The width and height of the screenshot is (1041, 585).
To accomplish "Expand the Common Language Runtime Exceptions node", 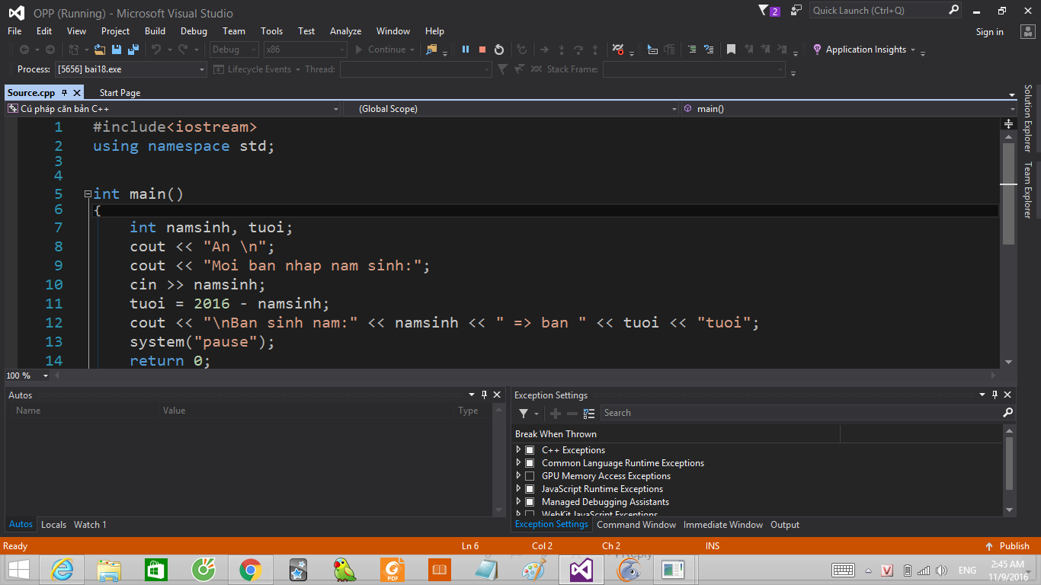I will pos(519,463).
